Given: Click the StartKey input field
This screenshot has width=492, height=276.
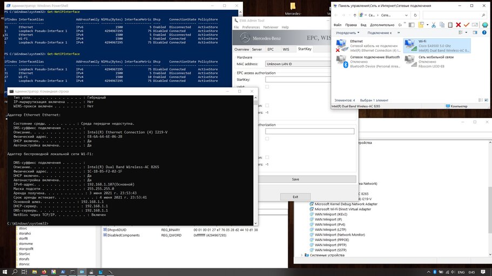Looking at the screenshot, I should 297,79.
